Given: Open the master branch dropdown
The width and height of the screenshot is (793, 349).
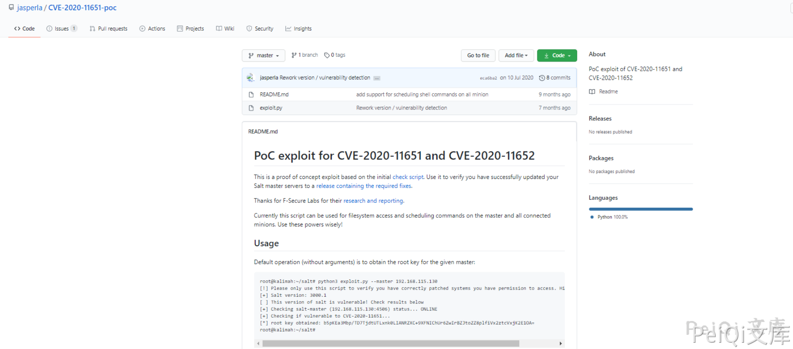Looking at the screenshot, I should click(264, 55).
